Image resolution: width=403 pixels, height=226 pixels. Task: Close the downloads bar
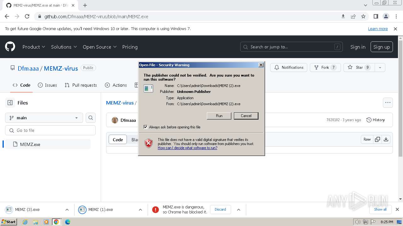tap(397, 209)
